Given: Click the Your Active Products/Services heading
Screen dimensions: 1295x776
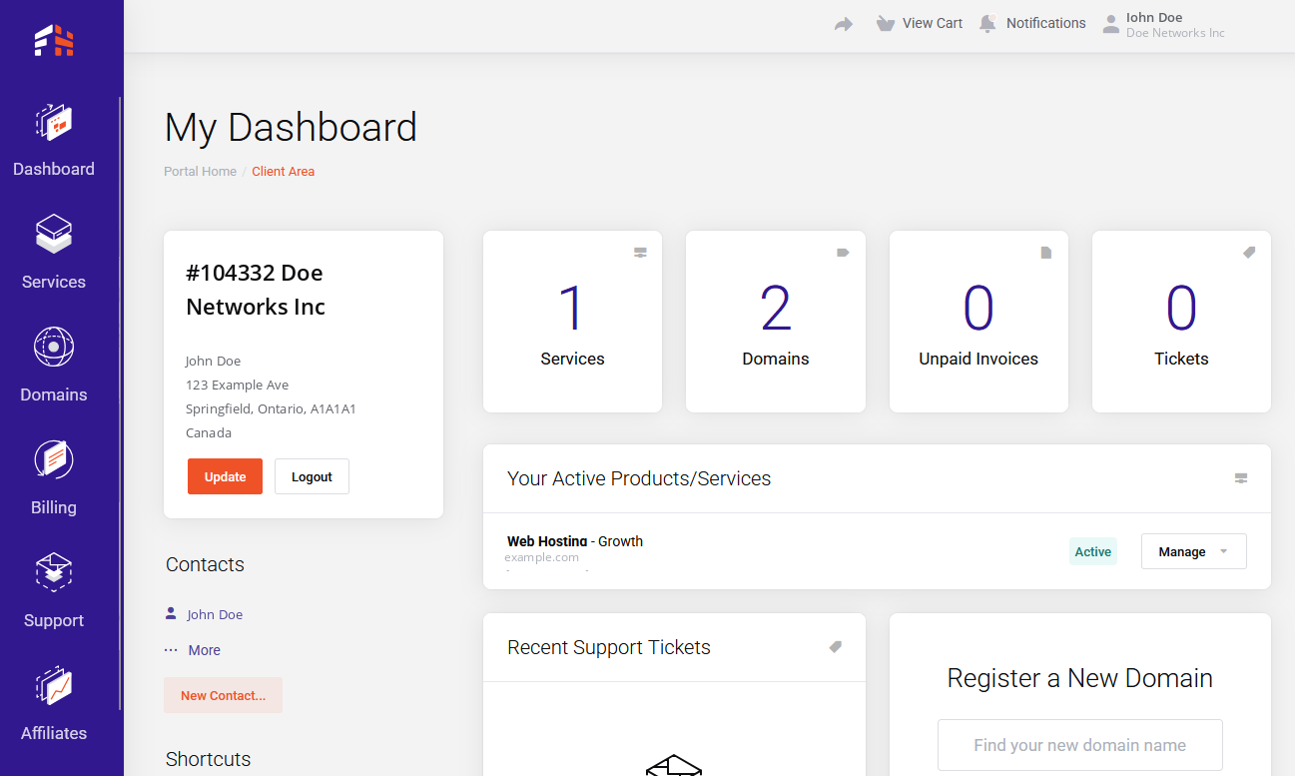Looking at the screenshot, I should pyautogui.click(x=639, y=478).
